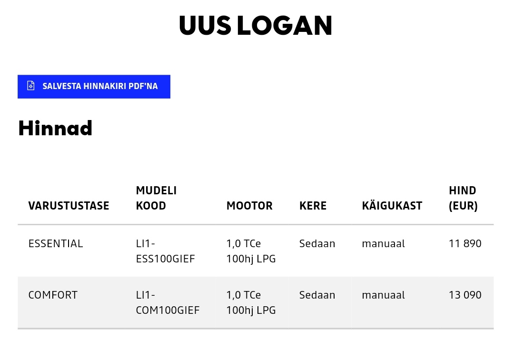Click the Hinnad section title

[x=55, y=128]
